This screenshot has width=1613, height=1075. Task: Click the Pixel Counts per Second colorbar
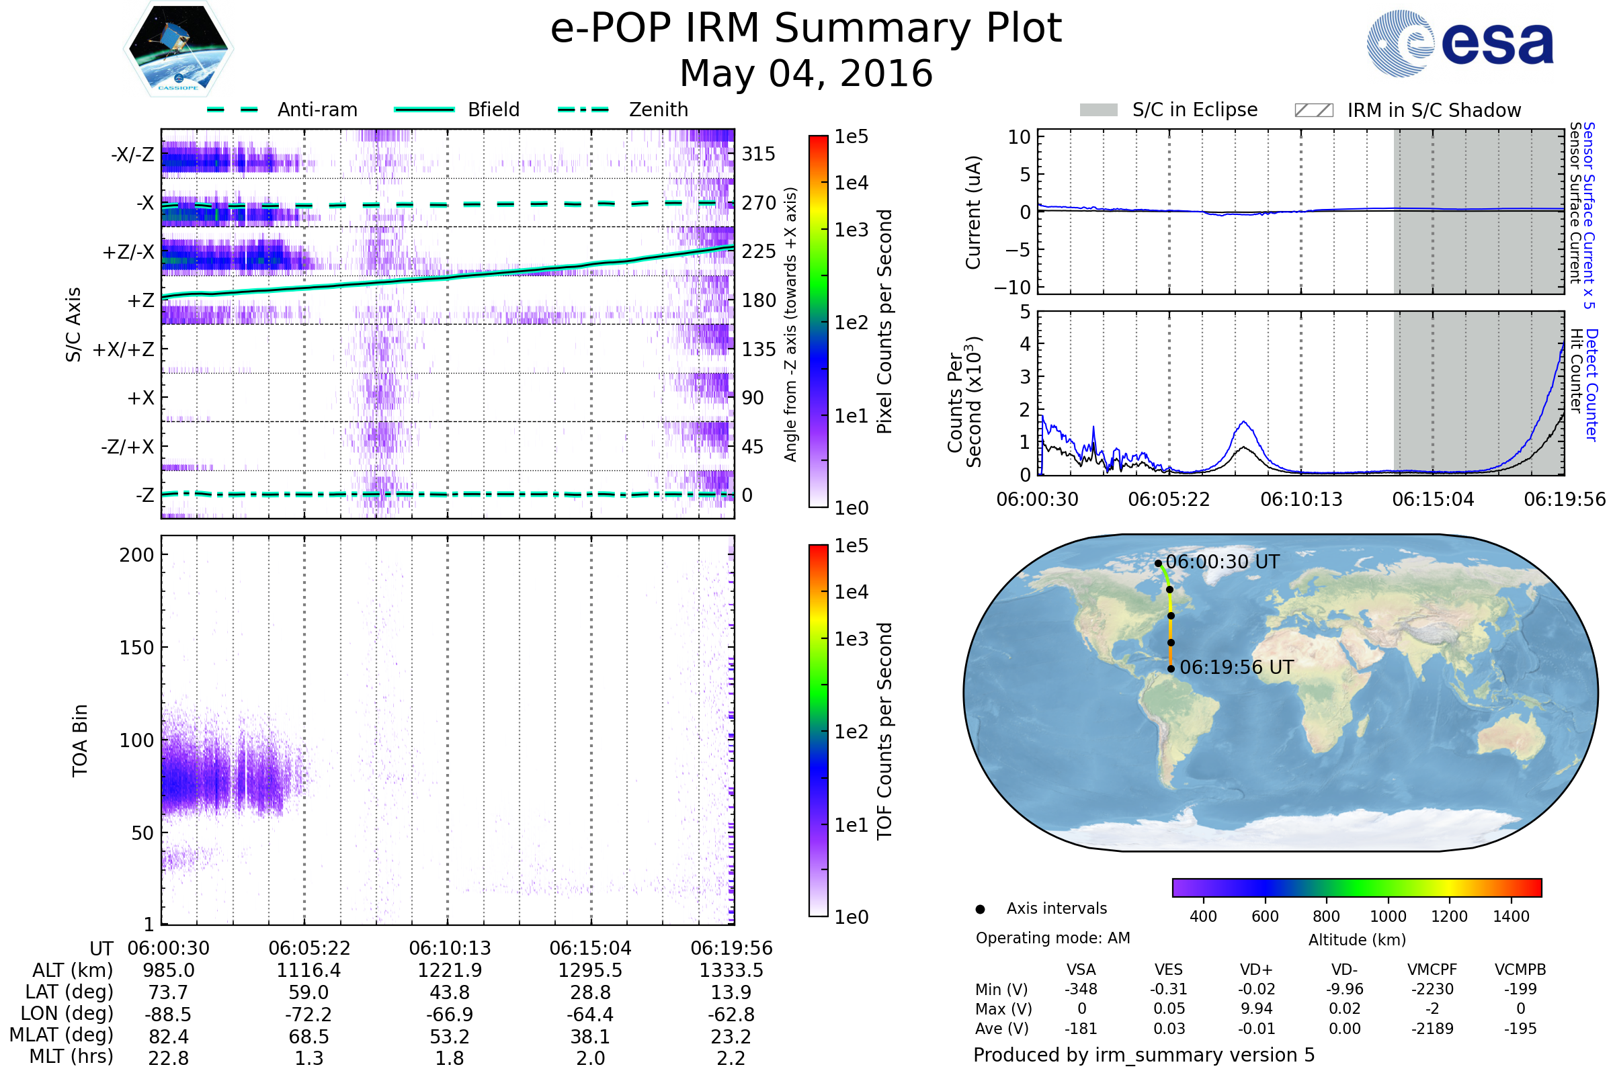(x=818, y=321)
